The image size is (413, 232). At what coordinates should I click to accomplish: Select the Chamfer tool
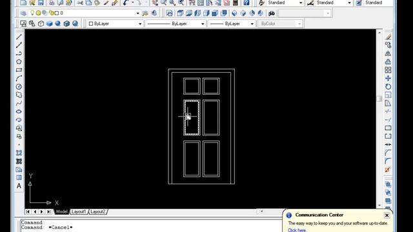[388, 153]
